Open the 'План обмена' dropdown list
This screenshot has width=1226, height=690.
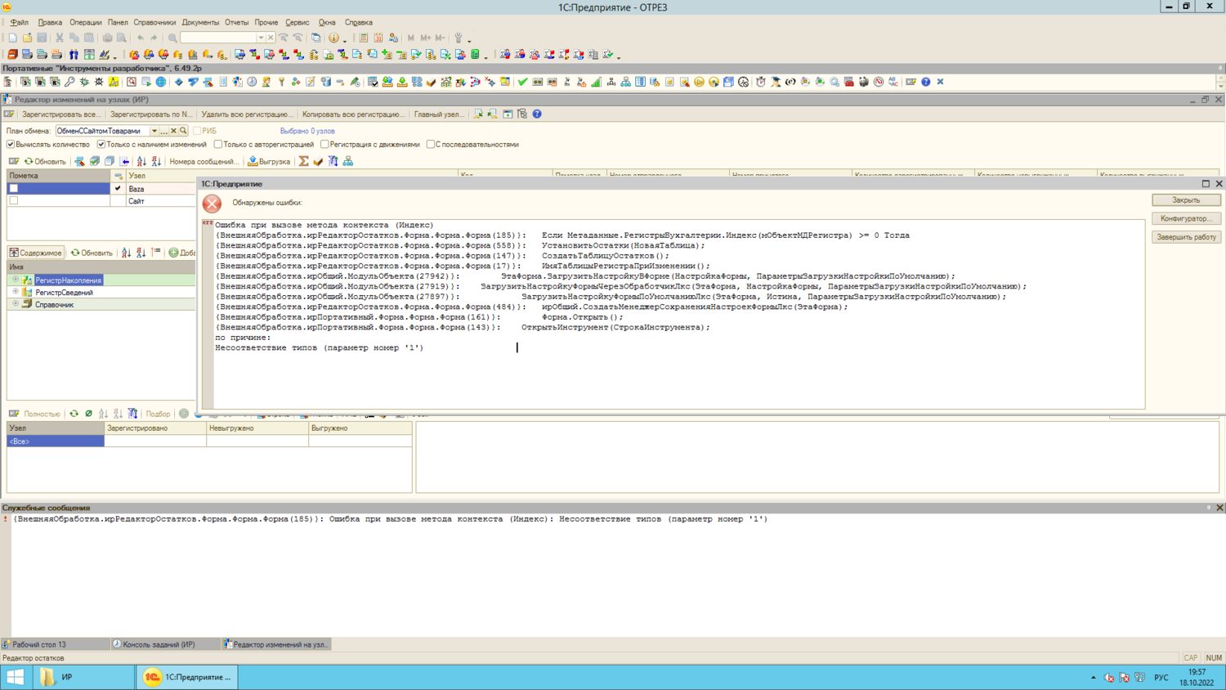click(154, 131)
